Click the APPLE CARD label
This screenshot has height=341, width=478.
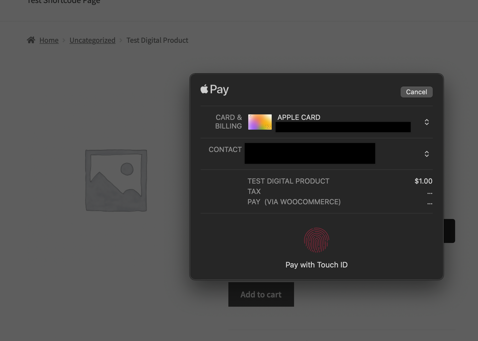point(299,117)
